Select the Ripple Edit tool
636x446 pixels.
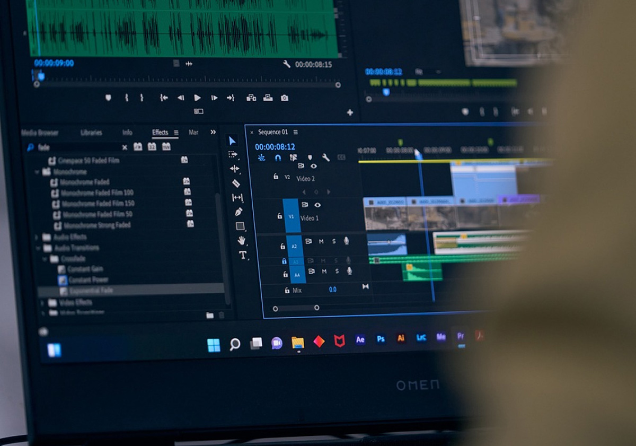point(234,169)
